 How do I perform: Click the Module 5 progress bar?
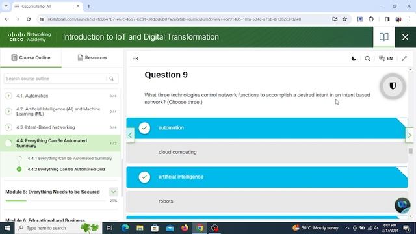[x=55, y=201]
